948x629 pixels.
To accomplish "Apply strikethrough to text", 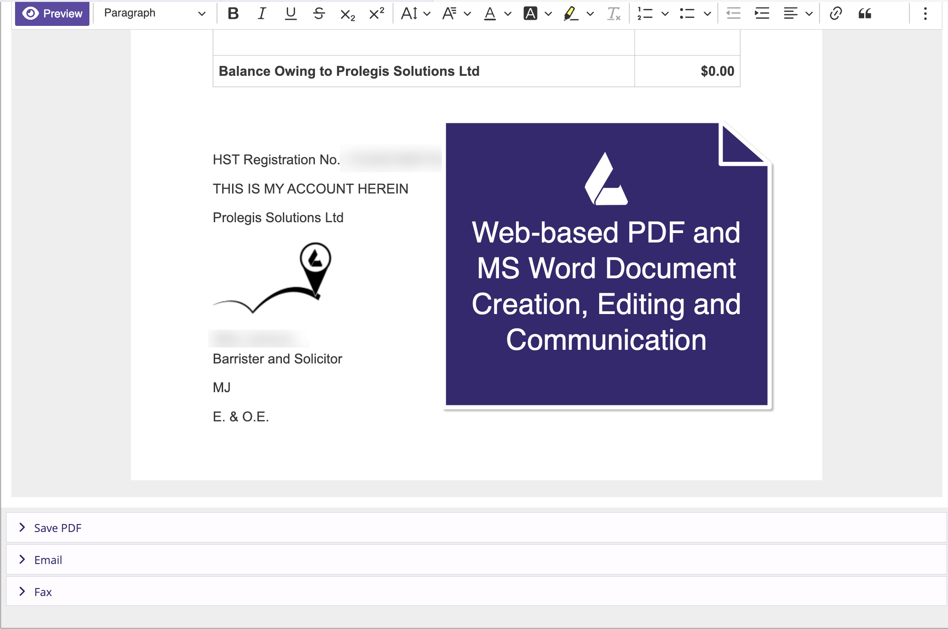I will (319, 14).
